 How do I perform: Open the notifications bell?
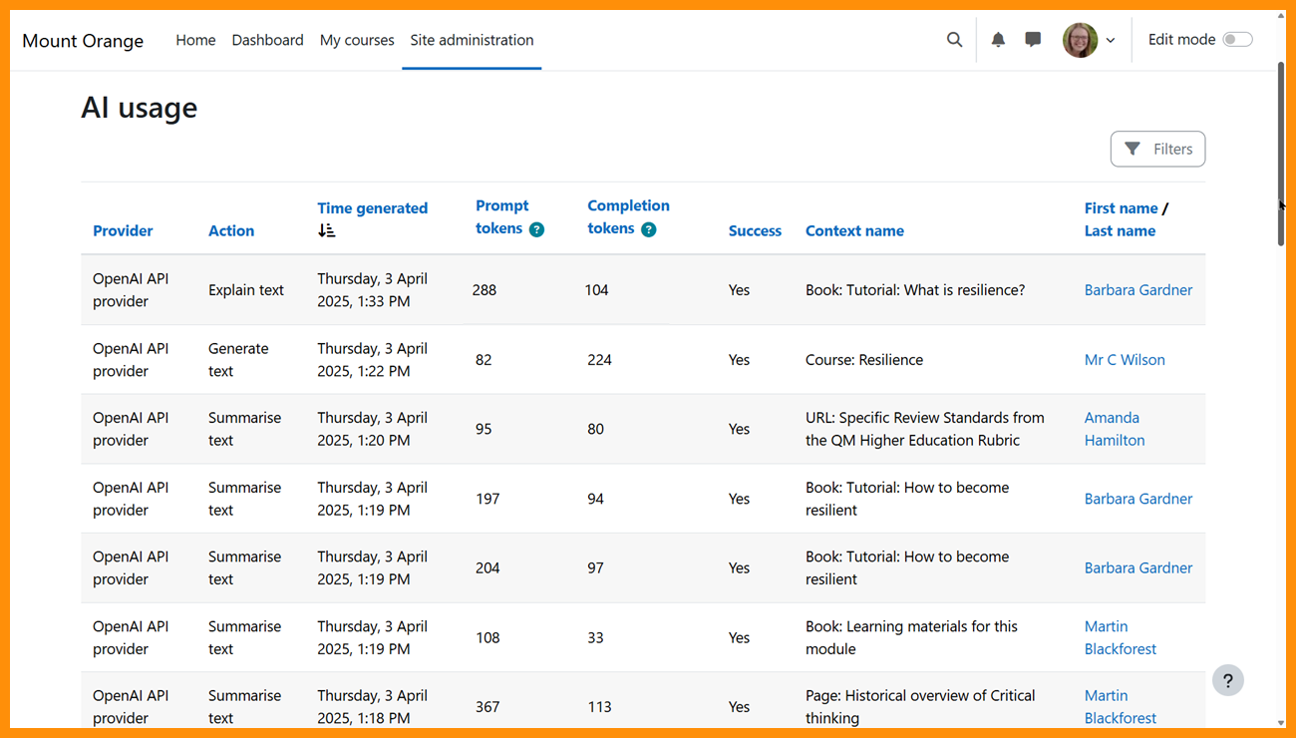[x=998, y=40]
